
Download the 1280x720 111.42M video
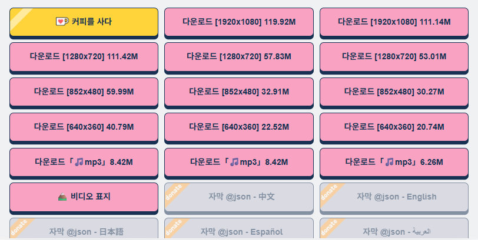[84, 57]
